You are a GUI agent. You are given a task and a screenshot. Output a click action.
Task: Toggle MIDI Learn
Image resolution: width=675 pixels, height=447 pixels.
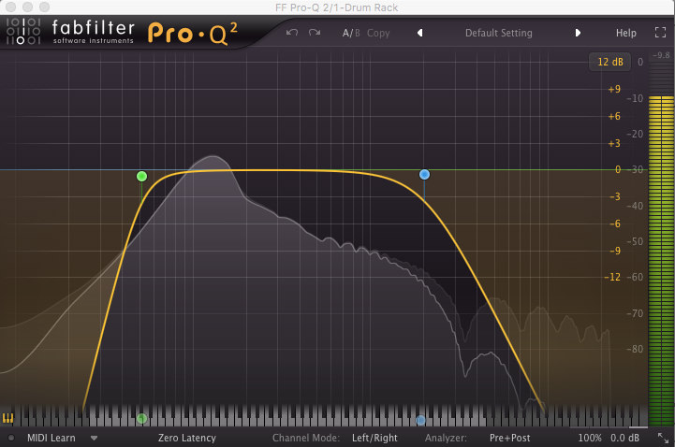pyautogui.click(x=51, y=438)
